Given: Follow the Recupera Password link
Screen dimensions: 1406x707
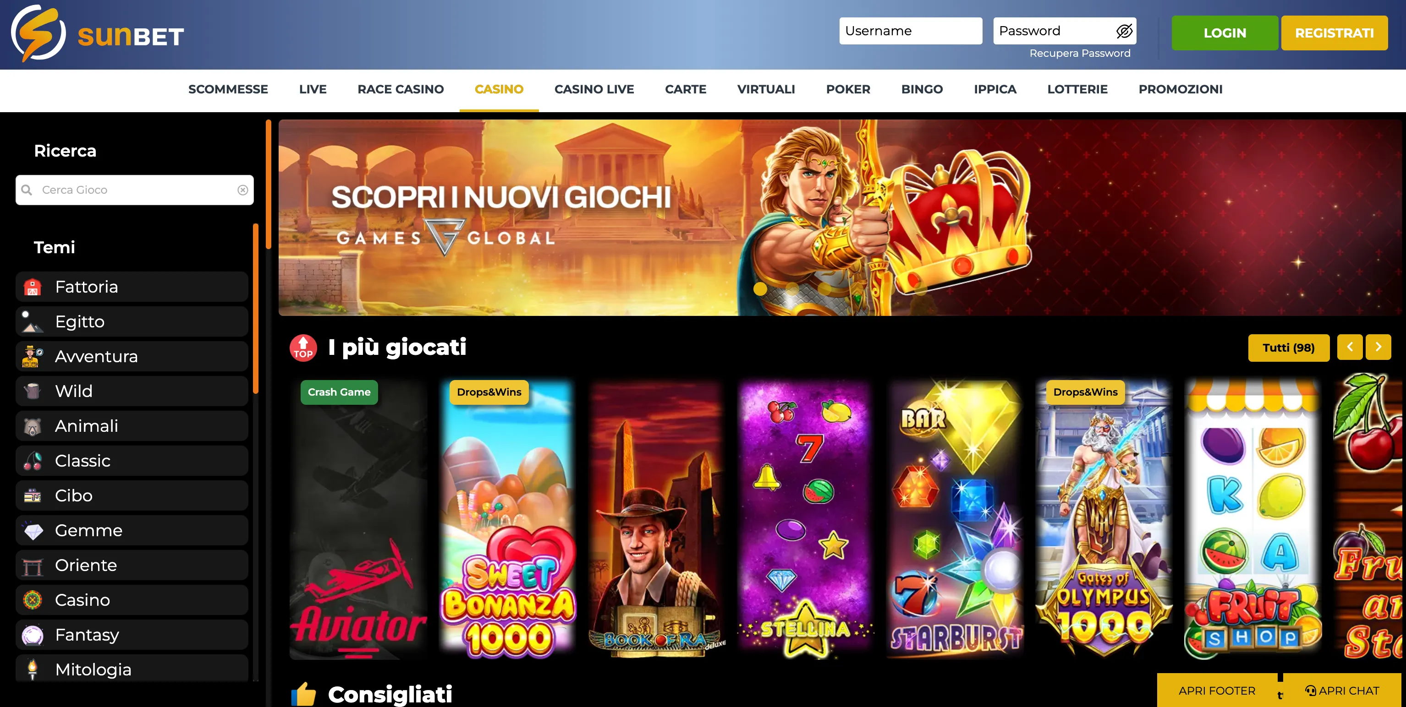Looking at the screenshot, I should [x=1080, y=54].
